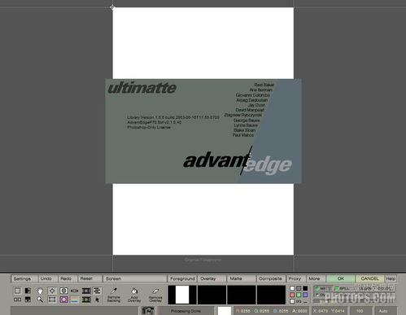Switch to the Overlay tab
The image size is (406, 315).
point(212,278)
